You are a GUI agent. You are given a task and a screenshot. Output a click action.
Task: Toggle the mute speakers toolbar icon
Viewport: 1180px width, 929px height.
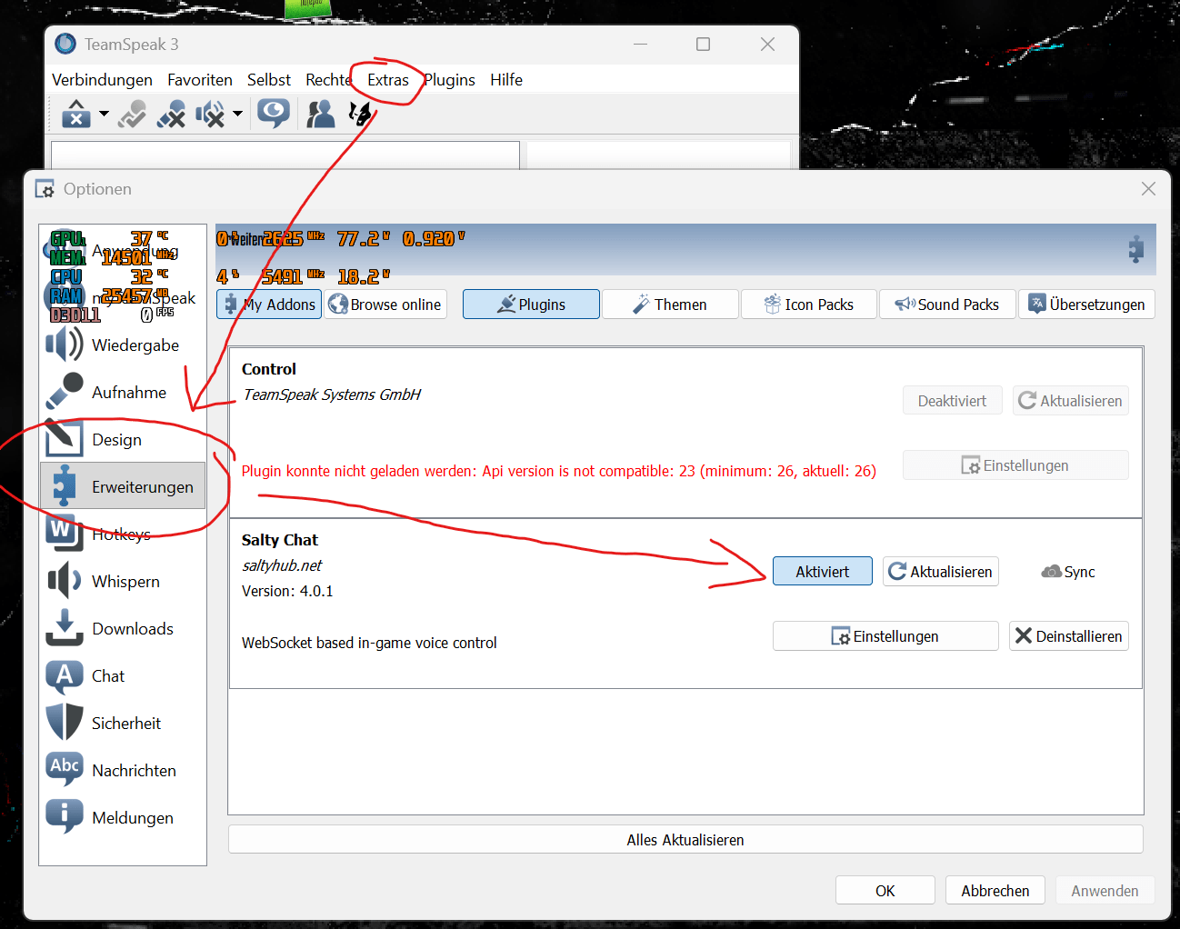tap(210, 114)
